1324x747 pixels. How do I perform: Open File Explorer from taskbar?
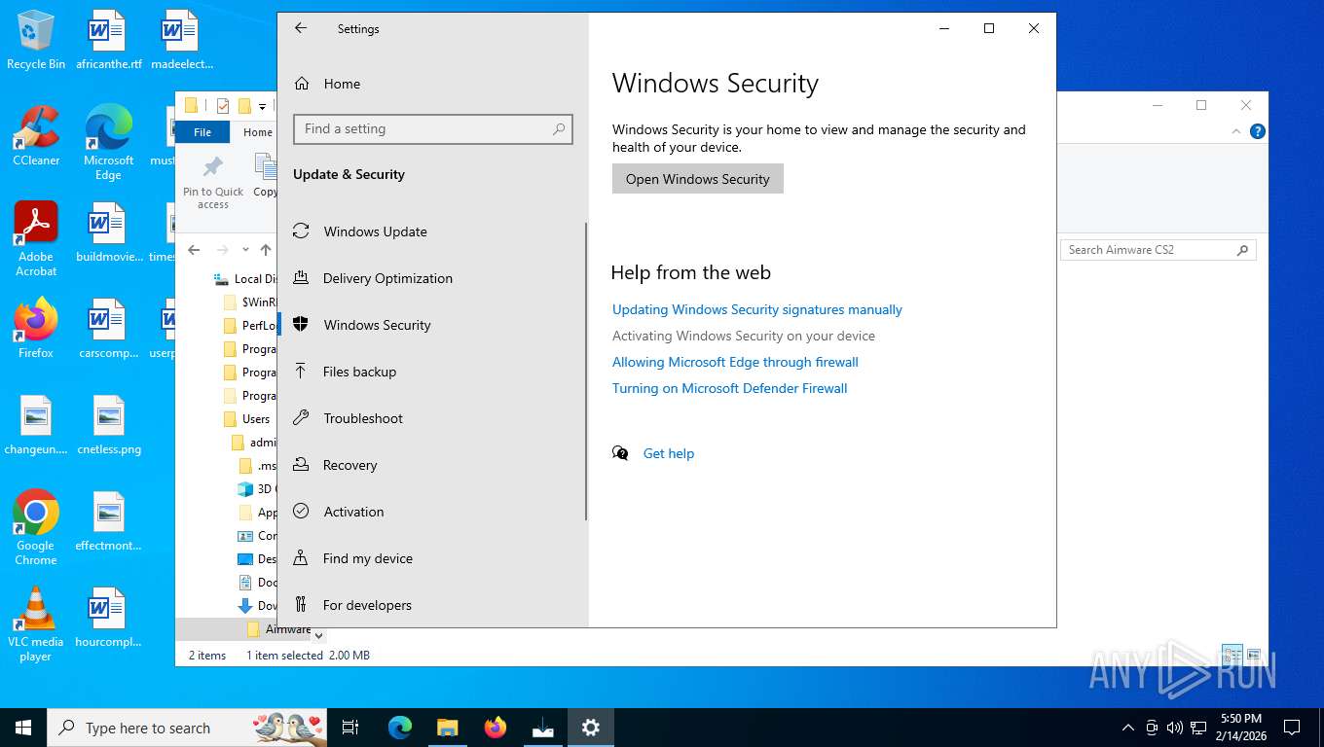point(447,728)
